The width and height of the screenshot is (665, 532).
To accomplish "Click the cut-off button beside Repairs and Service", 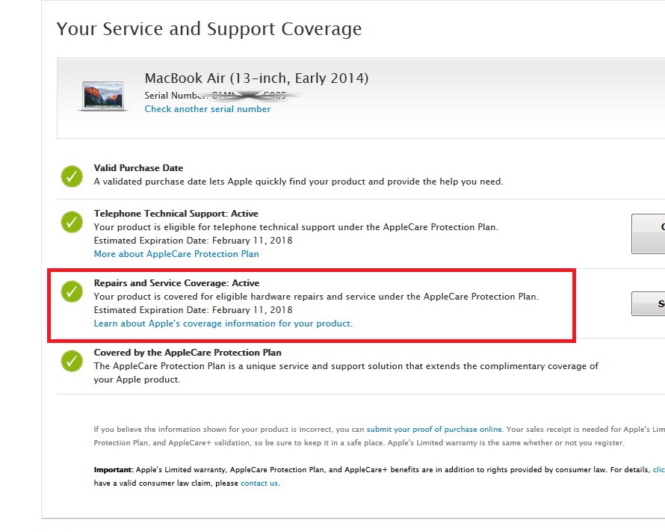I will click(x=649, y=303).
